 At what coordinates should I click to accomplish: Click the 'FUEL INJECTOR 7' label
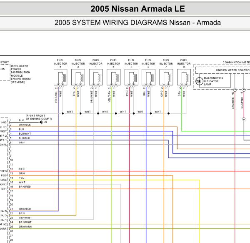pos(166,63)
